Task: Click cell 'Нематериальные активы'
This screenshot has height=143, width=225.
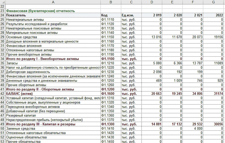Action: point(53,20)
